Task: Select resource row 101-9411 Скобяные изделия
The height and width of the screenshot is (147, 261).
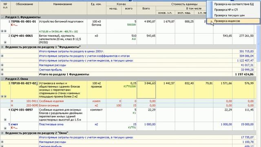Action: point(127,101)
